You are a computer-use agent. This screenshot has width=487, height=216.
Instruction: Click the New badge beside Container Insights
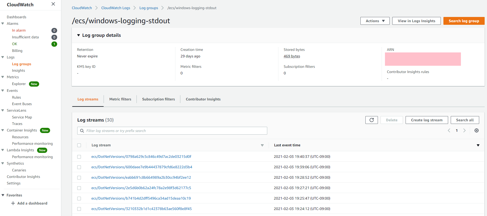[45, 130]
